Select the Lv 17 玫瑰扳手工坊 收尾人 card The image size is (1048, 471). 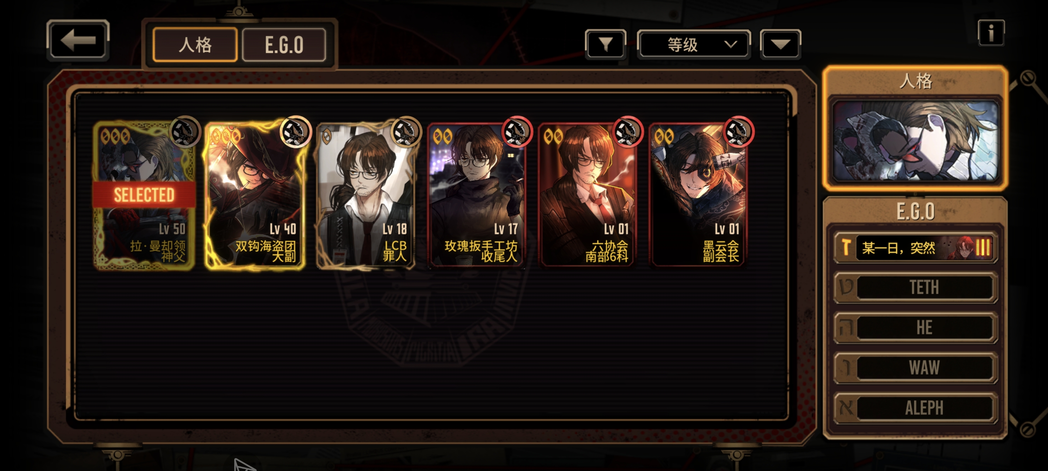[476, 195]
